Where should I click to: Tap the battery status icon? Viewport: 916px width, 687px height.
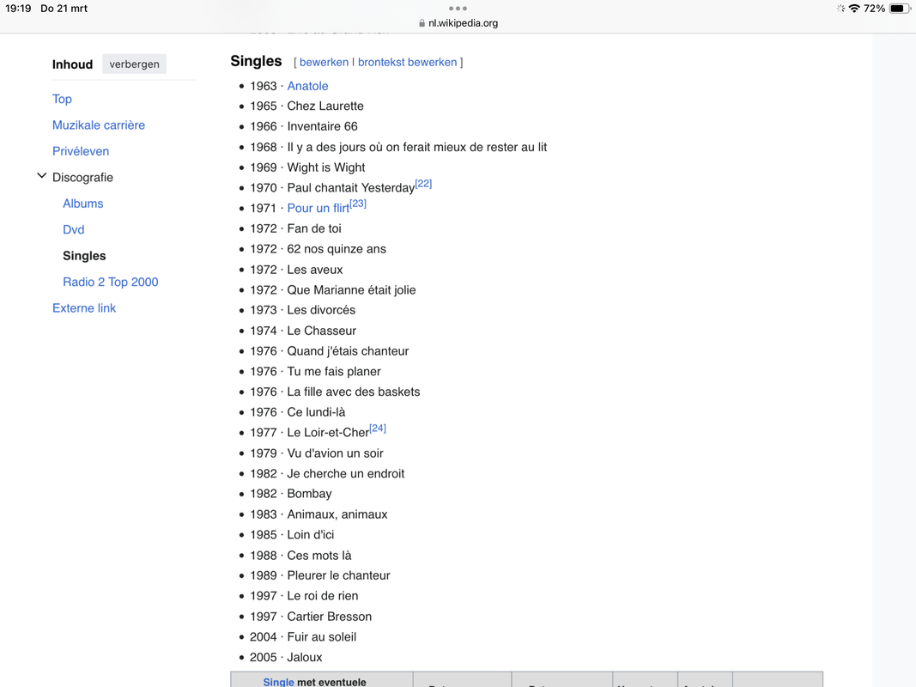[900, 9]
